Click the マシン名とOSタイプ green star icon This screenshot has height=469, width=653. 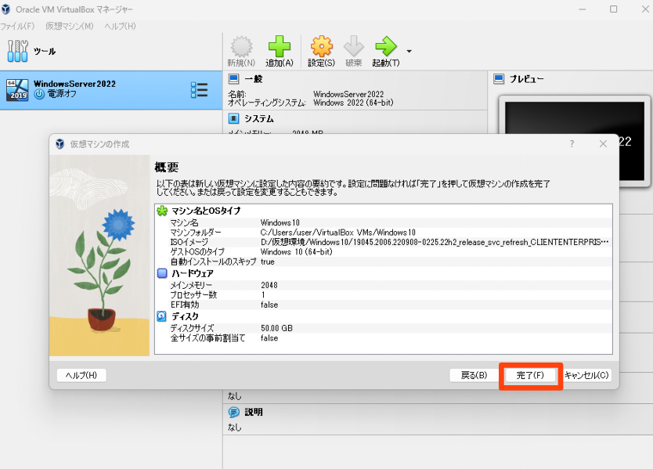(162, 211)
